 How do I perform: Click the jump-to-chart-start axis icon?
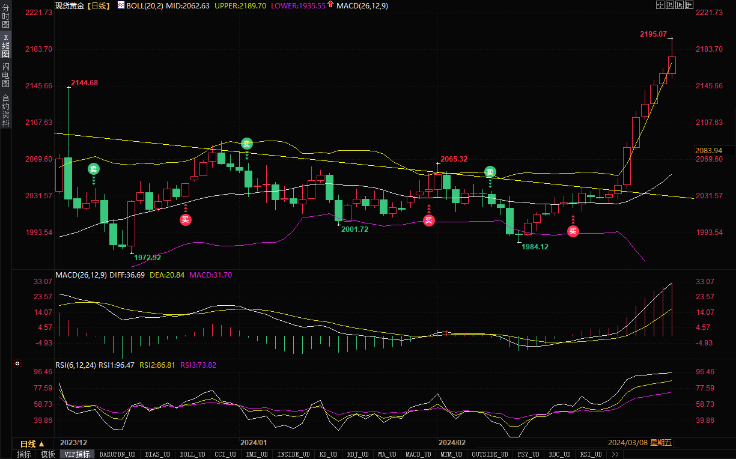670,5
